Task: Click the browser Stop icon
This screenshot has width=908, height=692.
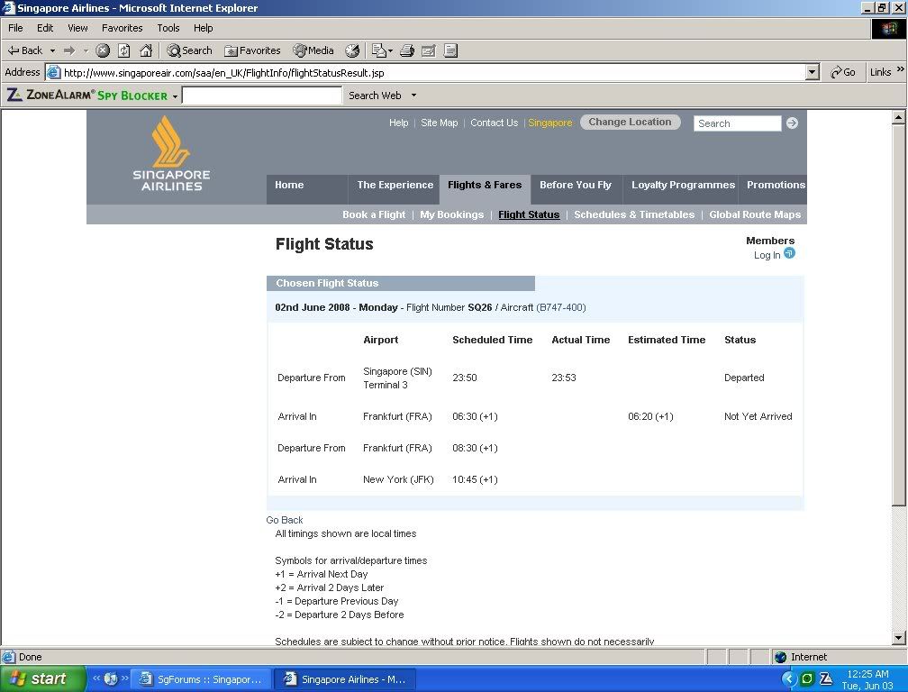Action: click(103, 50)
